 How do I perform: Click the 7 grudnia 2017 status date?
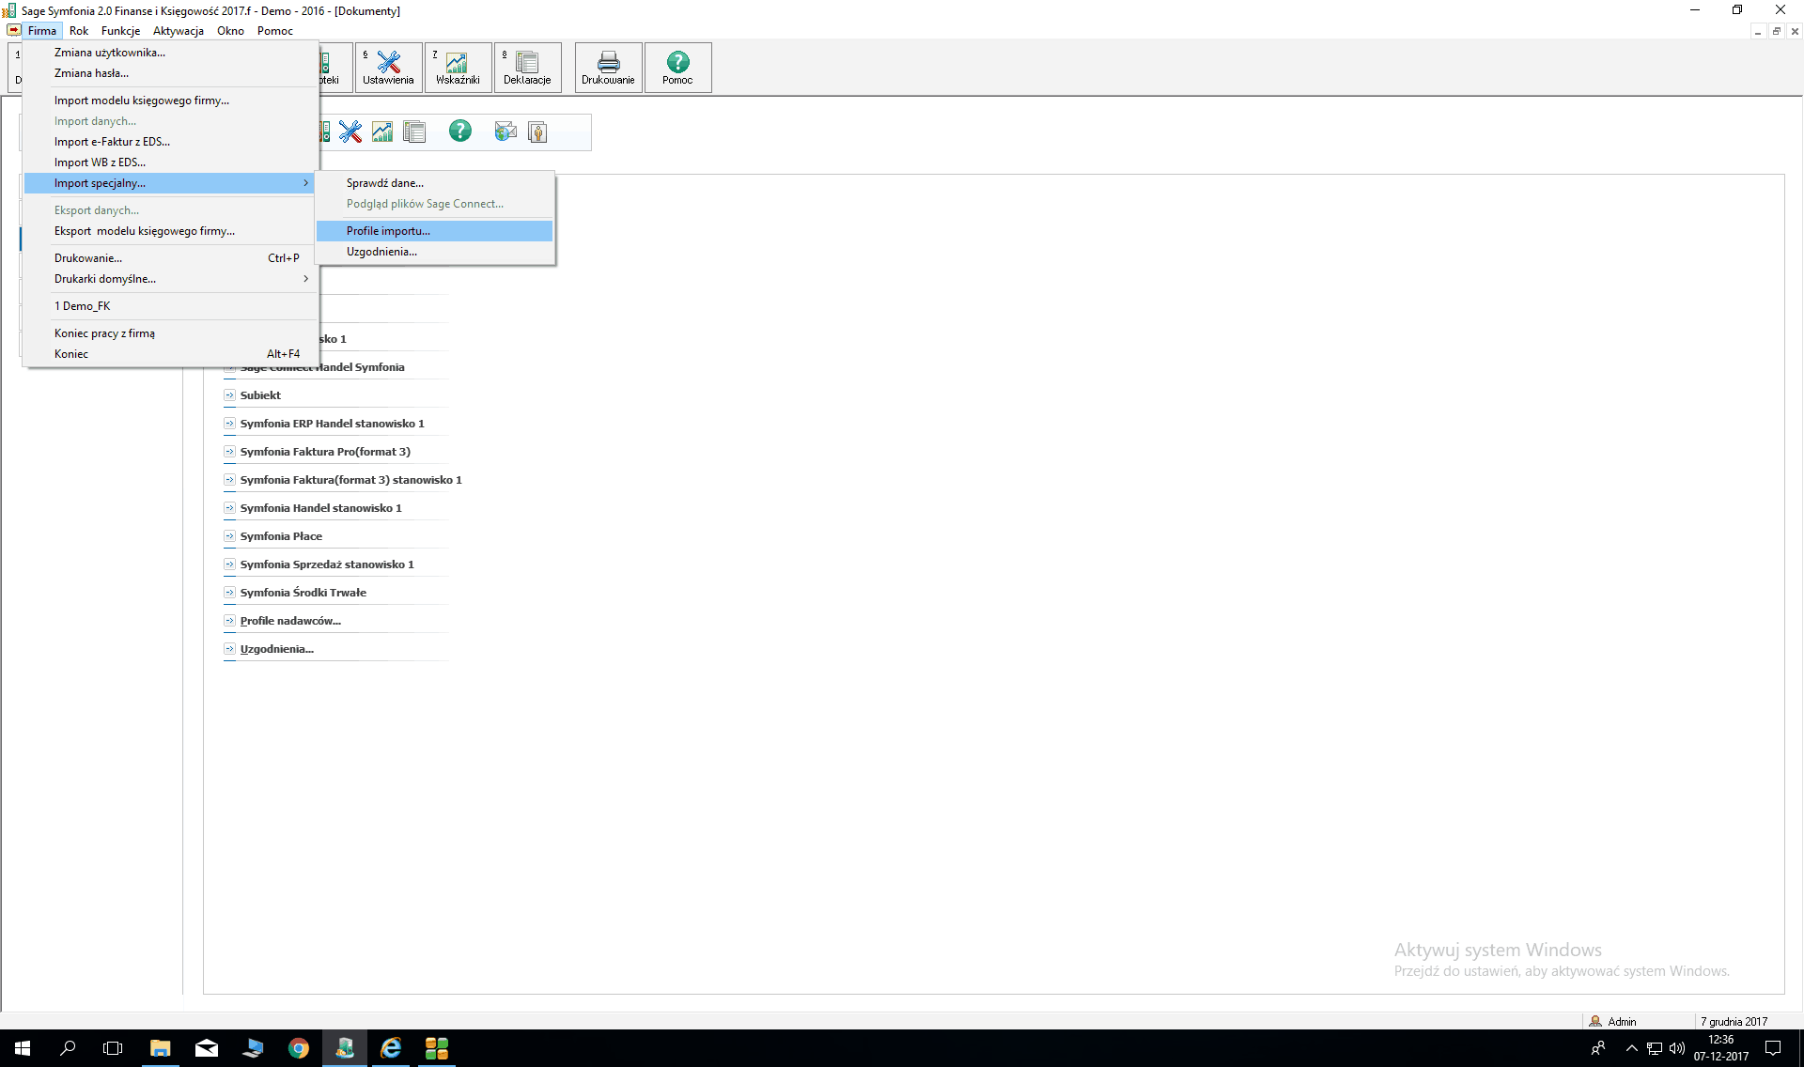[1734, 1021]
